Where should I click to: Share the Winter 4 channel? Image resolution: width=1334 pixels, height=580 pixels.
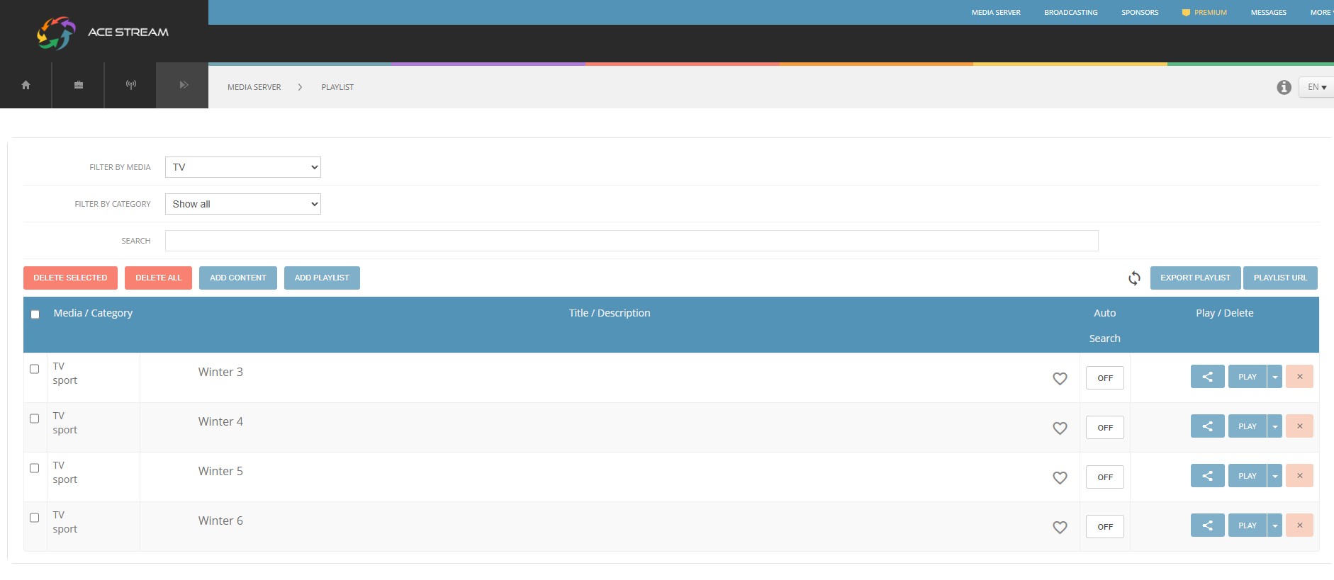(1207, 426)
